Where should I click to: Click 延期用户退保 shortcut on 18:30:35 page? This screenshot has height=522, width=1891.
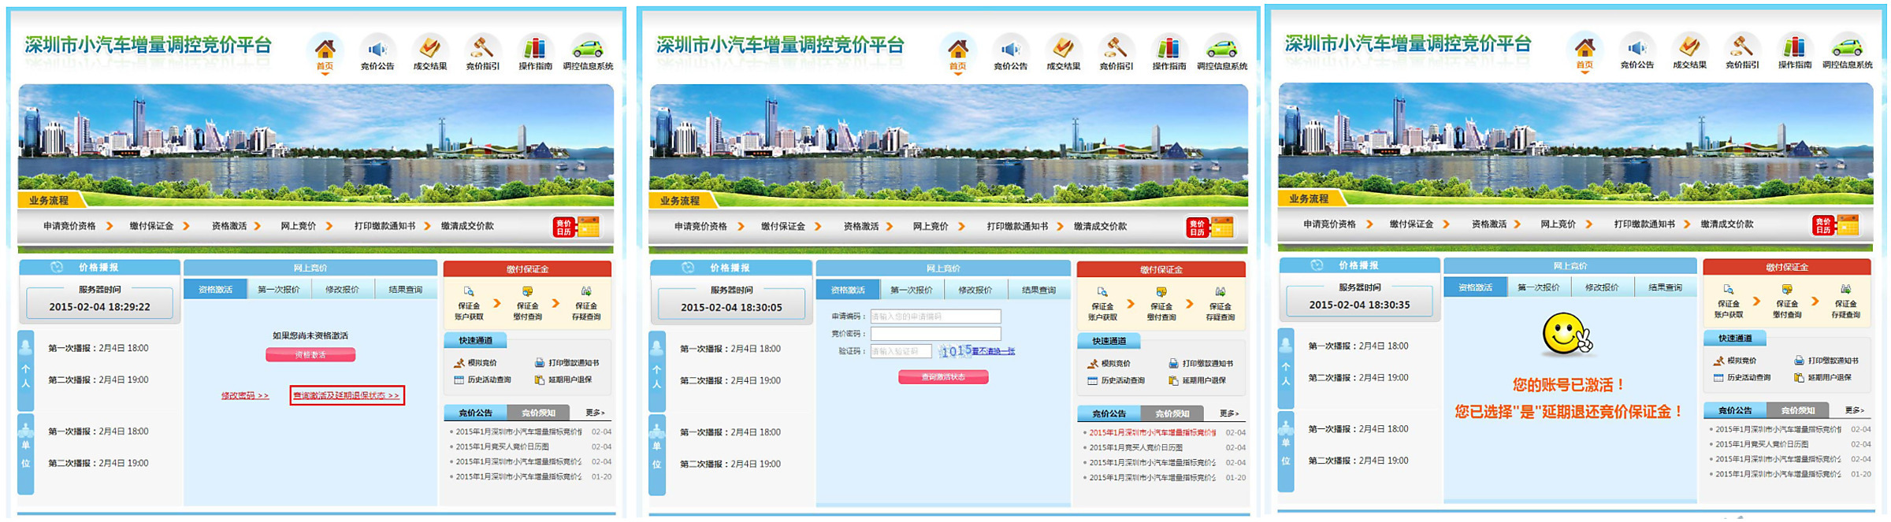pos(1823,377)
